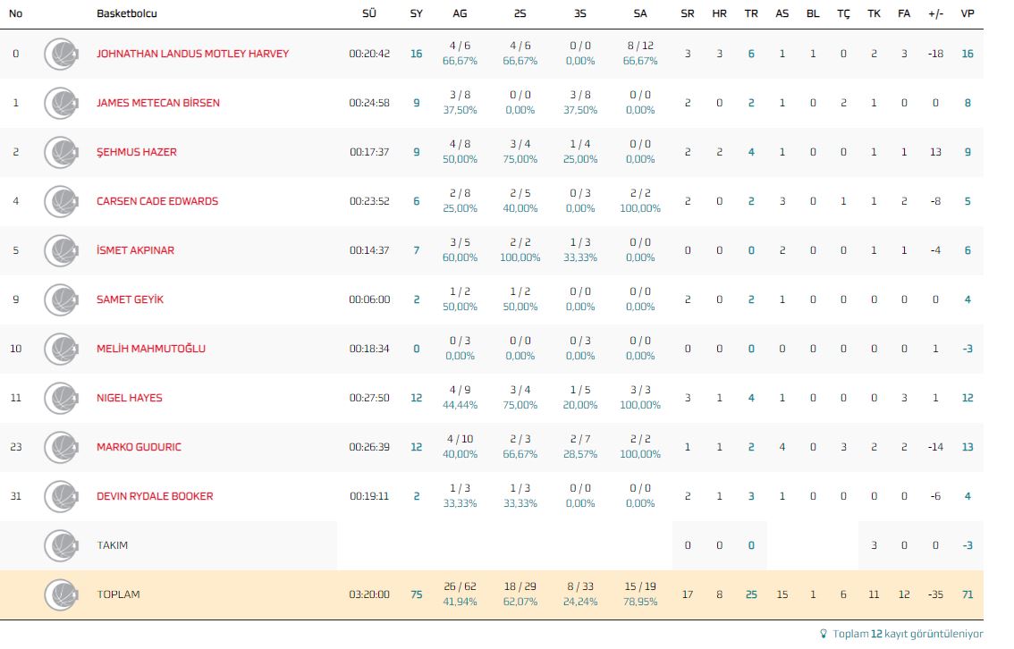
Task: Sort table by SY points column
Action: click(416, 13)
